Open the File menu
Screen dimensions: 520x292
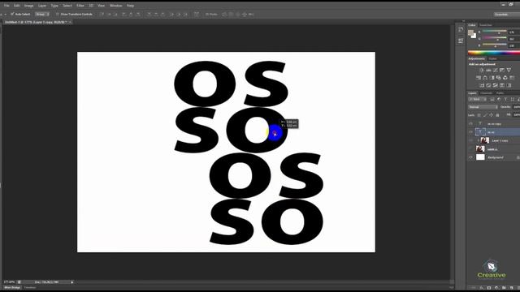tap(6, 6)
